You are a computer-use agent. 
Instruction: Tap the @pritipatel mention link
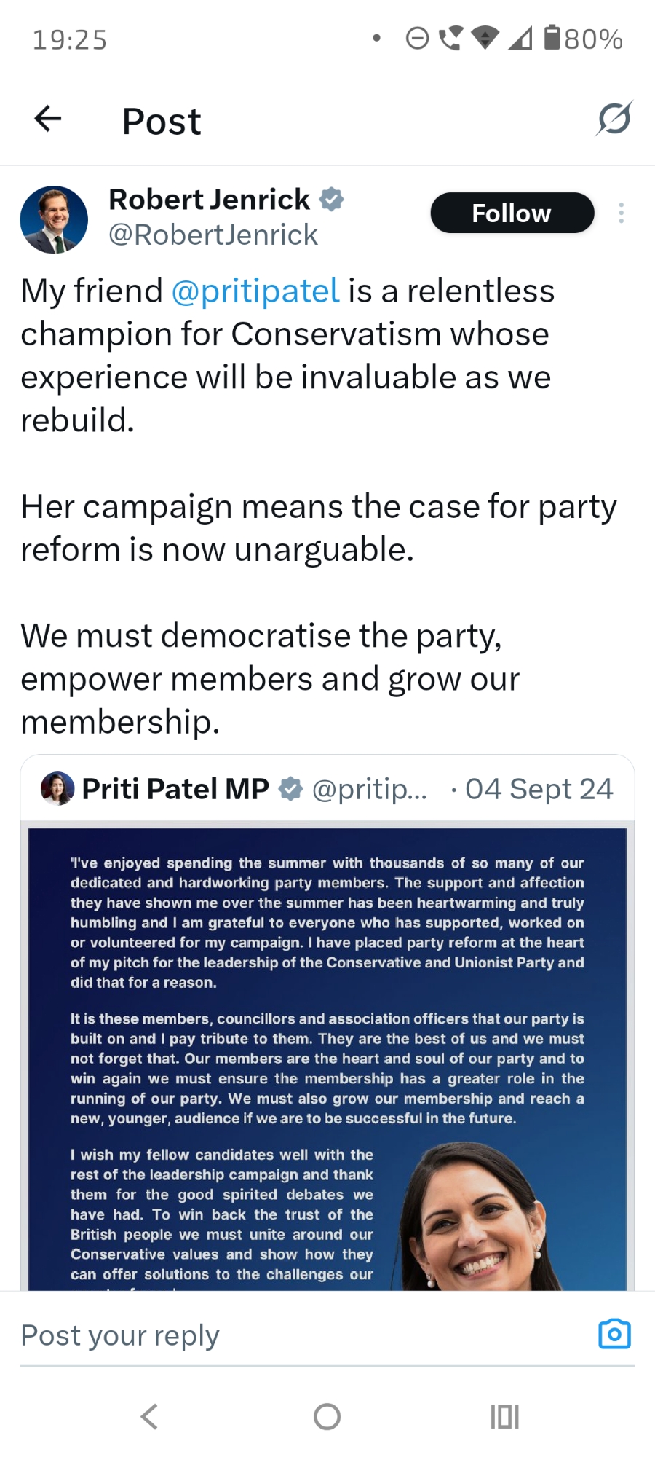pyautogui.click(x=255, y=291)
